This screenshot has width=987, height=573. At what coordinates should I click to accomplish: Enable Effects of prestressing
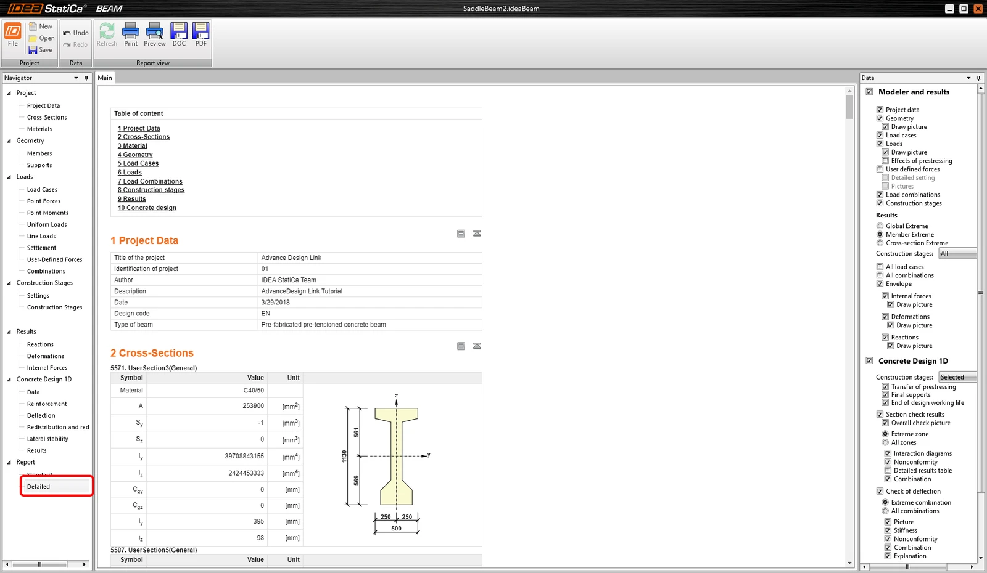885,161
